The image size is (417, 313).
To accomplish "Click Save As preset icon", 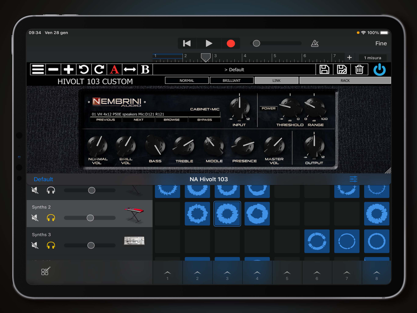I will [342, 69].
